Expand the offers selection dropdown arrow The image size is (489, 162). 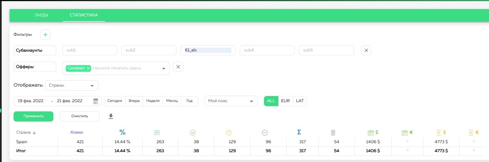click(164, 68)
